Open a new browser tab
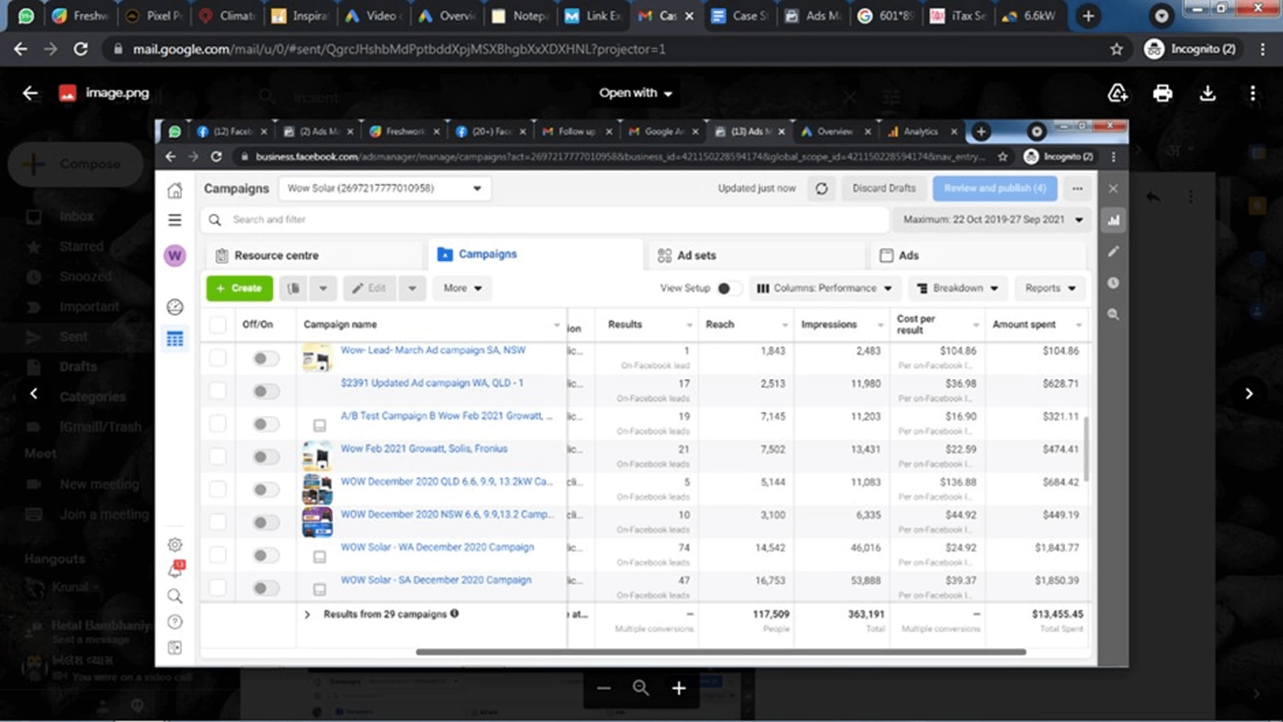Viewport: 1283px width, 722px height. [x=1088, y=17]
